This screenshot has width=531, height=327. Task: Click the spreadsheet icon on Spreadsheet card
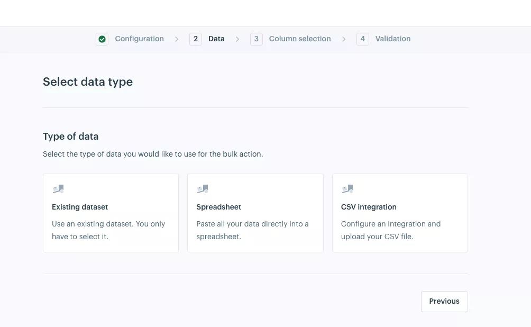[x=203, y=188]
